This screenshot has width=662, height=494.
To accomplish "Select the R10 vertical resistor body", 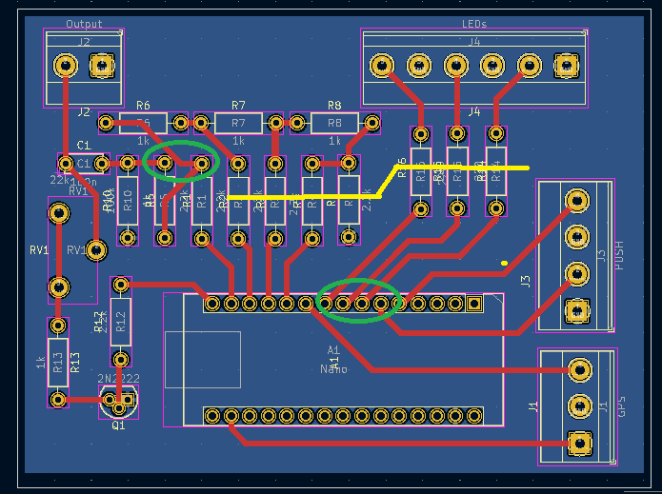I will pyautogui.click(x=128, y=201).
